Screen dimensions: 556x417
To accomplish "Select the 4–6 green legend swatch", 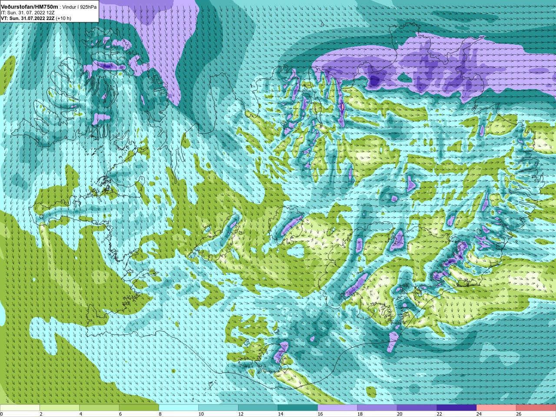I will [x=99, y=408].
